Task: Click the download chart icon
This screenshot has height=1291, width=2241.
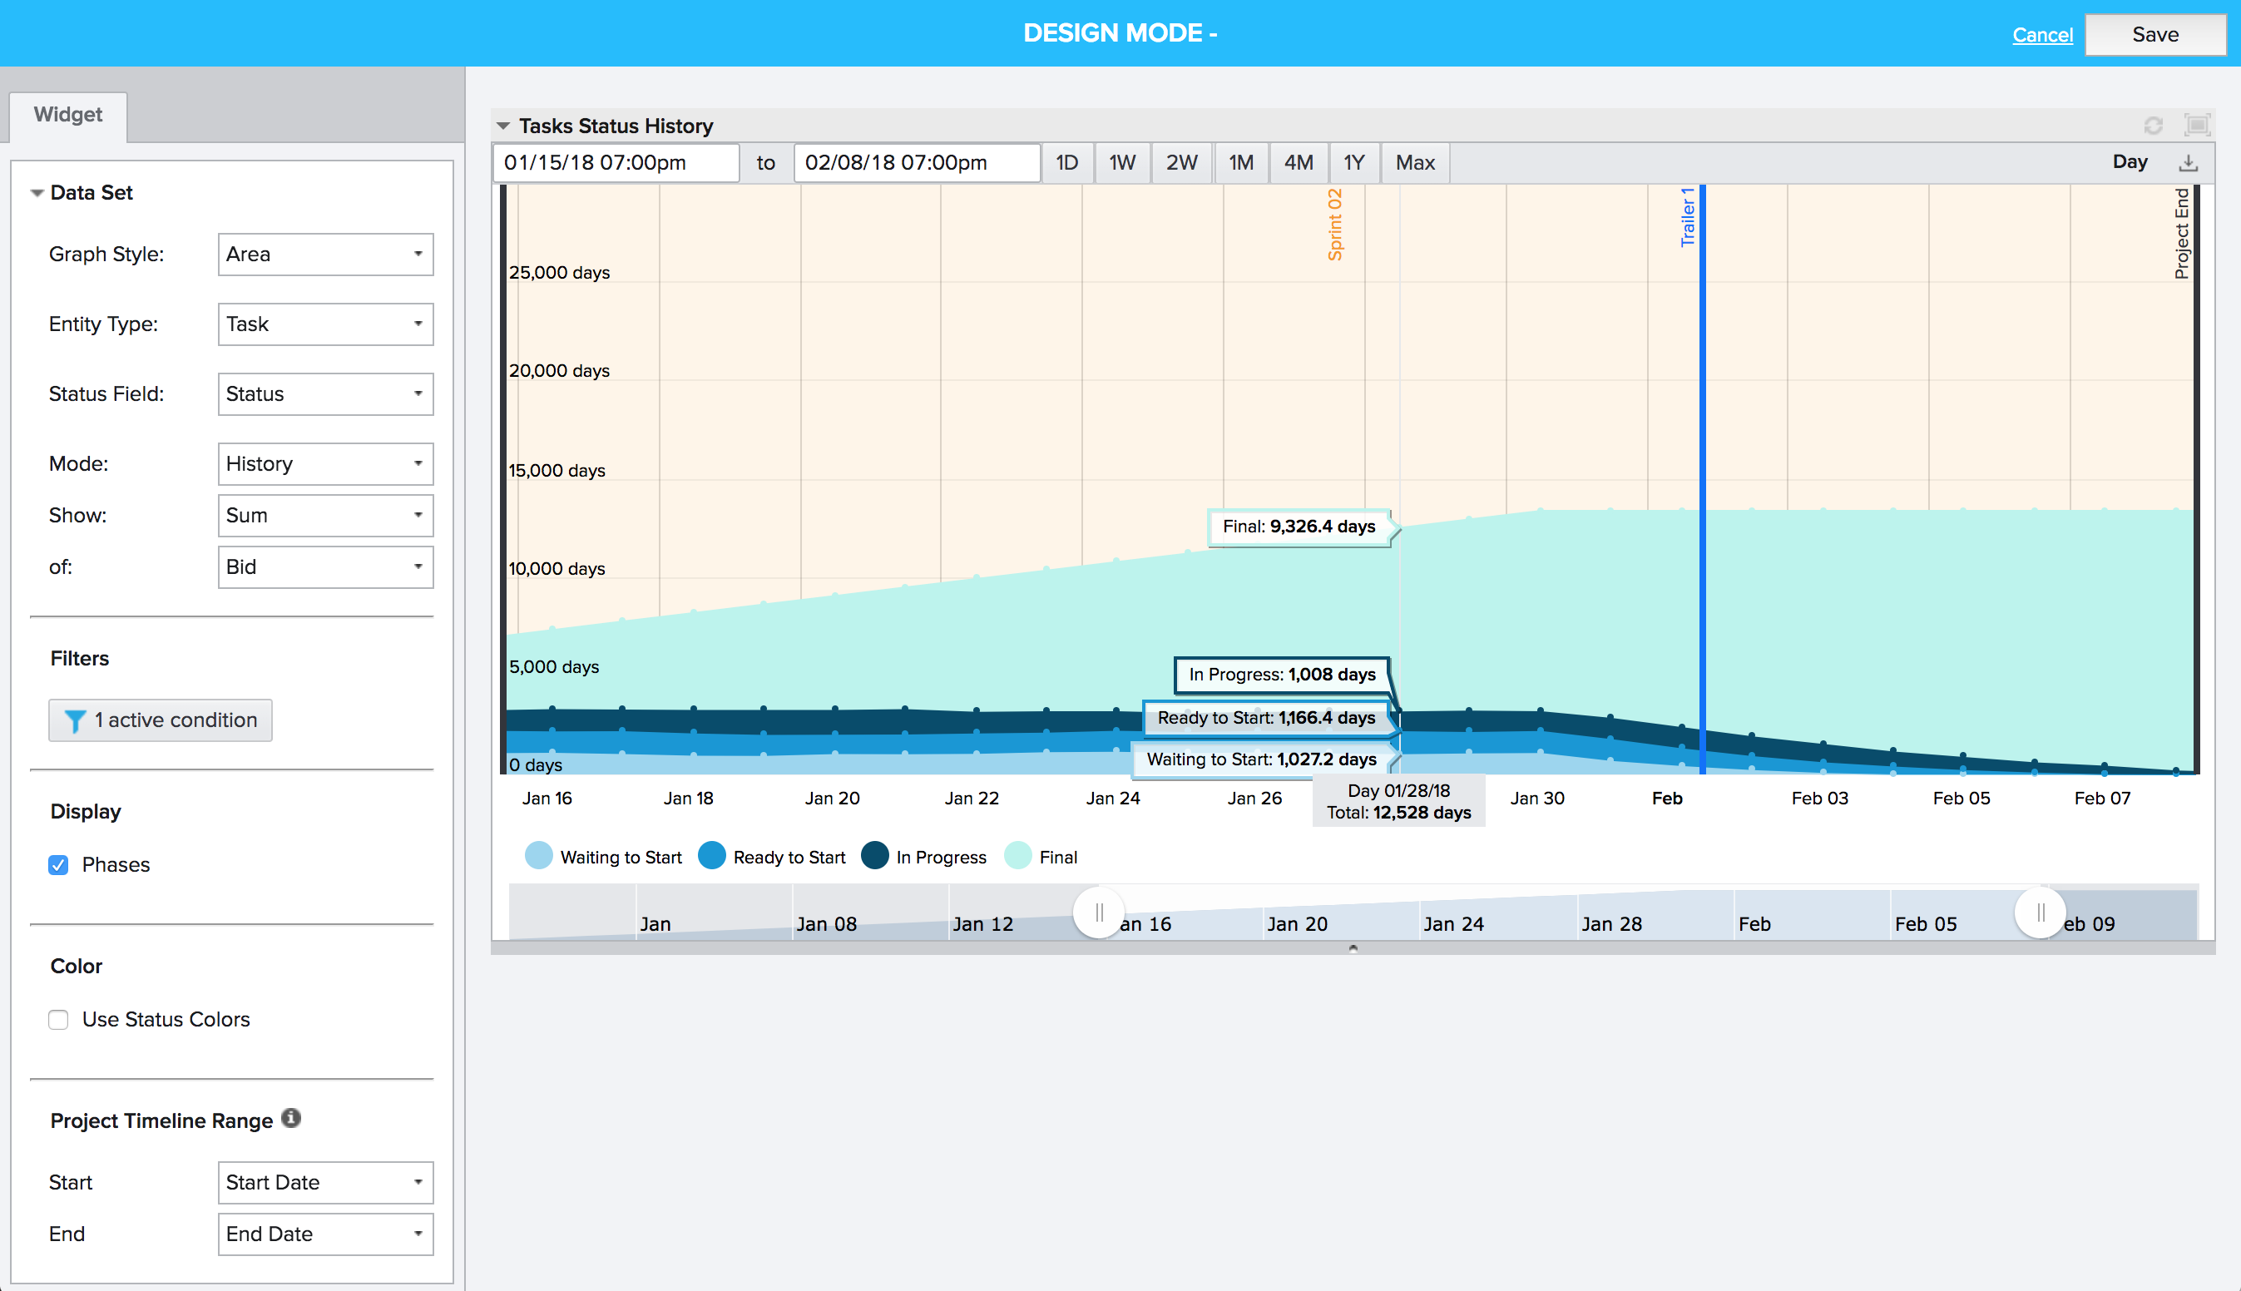Action: [2189, 162]
